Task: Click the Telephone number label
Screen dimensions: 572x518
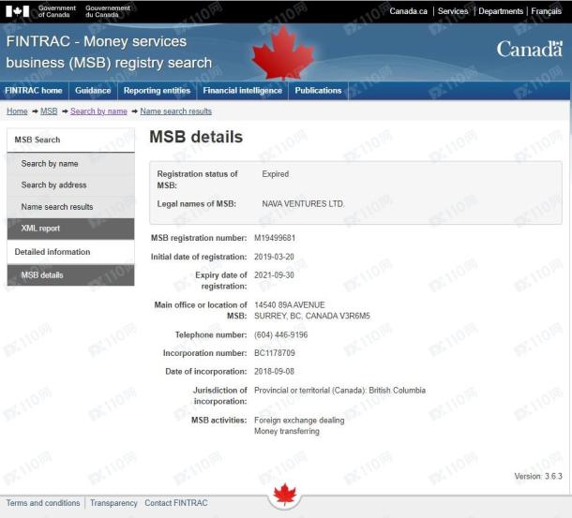Action: tap(211, 334)
